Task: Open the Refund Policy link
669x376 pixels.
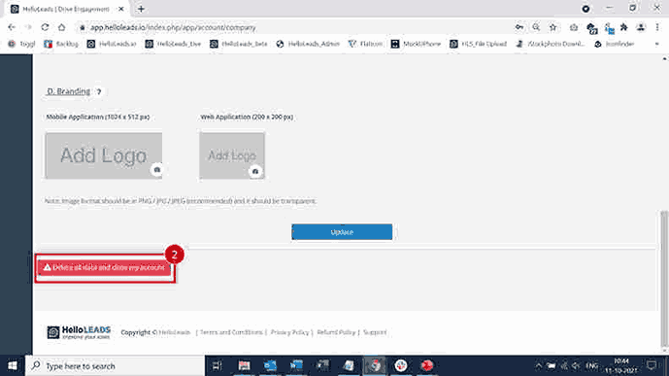Action: pos(336,332)
